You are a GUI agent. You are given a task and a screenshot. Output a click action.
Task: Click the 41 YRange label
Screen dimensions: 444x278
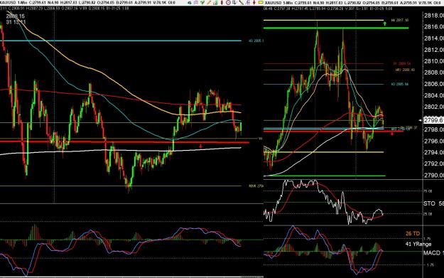point(418,244)
